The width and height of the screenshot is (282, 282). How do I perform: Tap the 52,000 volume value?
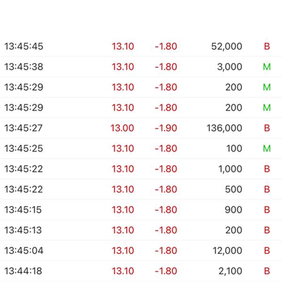click(x=227, y=47)
